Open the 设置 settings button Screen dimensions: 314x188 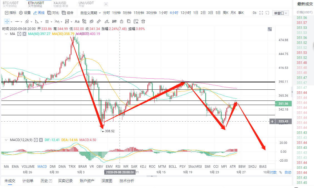[x=25, y=13]
